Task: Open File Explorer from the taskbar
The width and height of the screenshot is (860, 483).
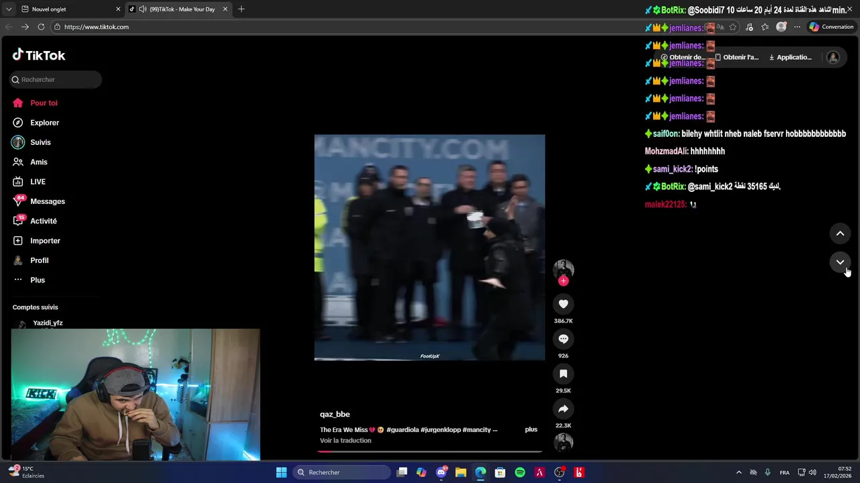Action: pyautogui.click(x=461, y=472)
